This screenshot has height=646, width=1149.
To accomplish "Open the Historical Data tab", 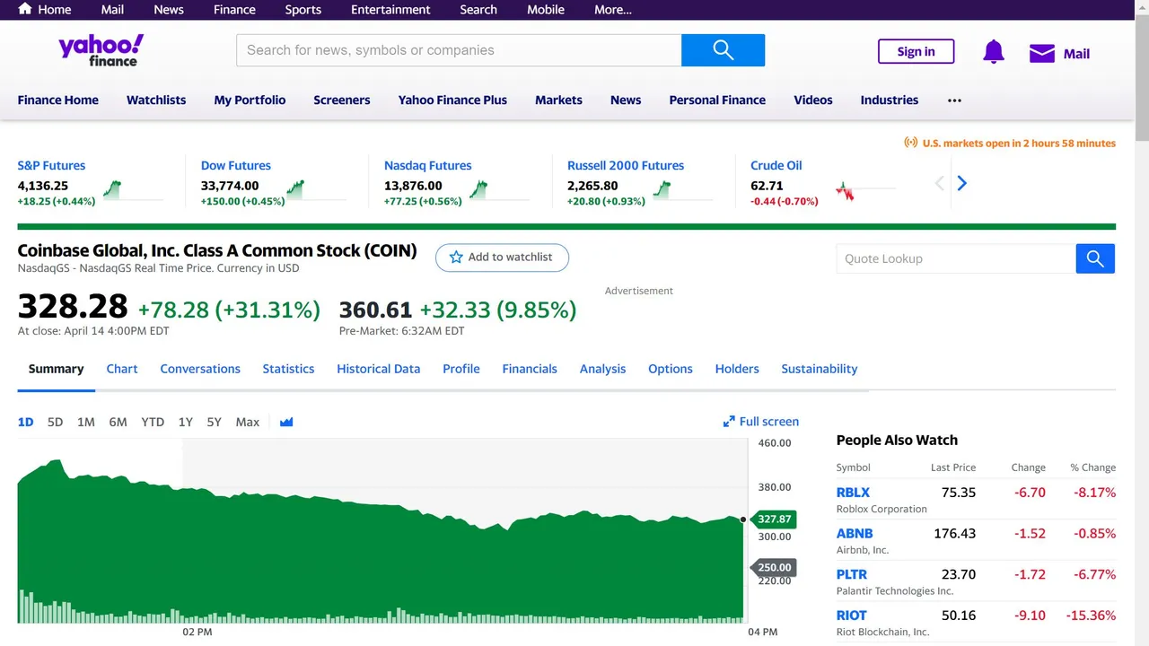I will pyautogui.click(x=379, y=369).
